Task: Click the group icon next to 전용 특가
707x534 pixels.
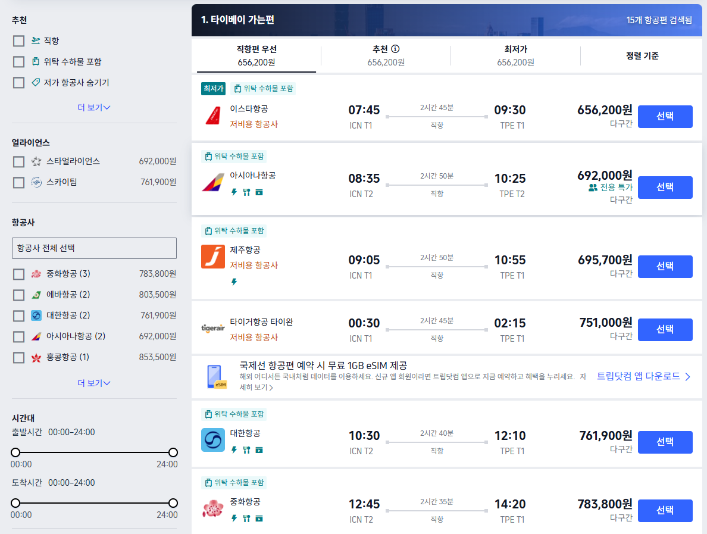Action: 593,188
